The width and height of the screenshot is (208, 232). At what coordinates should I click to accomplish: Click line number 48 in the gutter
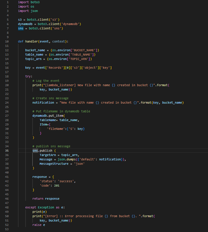[7, 207]
